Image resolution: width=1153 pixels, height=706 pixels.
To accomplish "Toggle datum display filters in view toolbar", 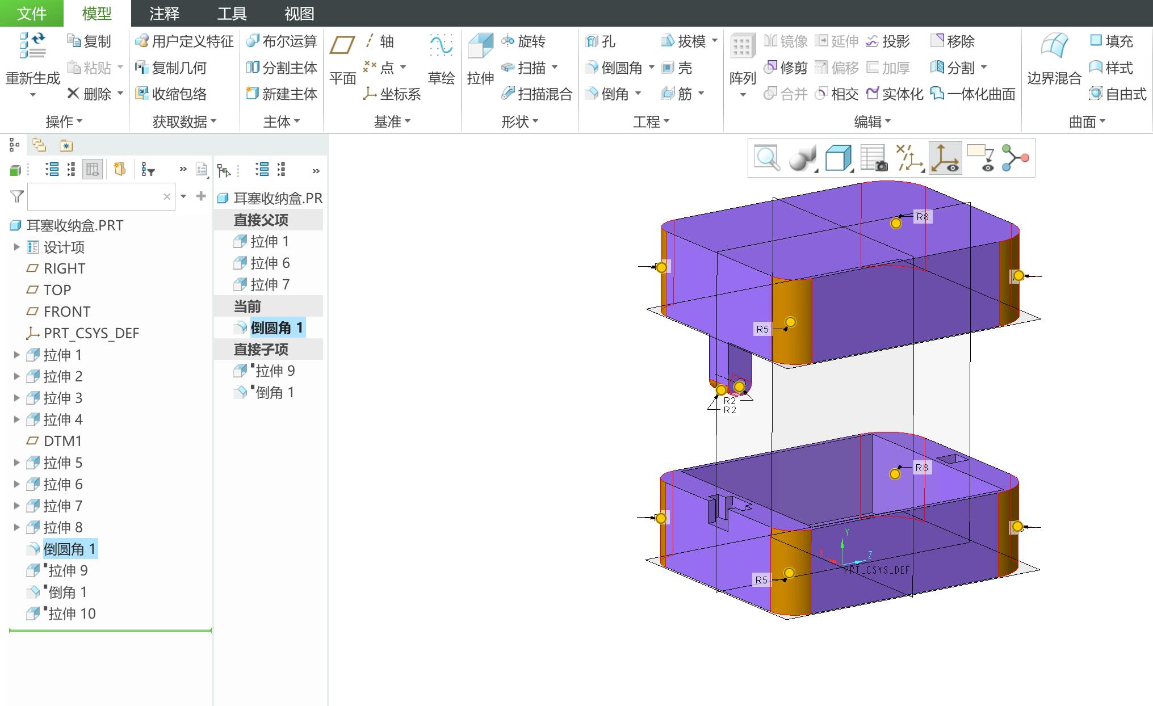I will pyautogui.click(x=908, y=158).
